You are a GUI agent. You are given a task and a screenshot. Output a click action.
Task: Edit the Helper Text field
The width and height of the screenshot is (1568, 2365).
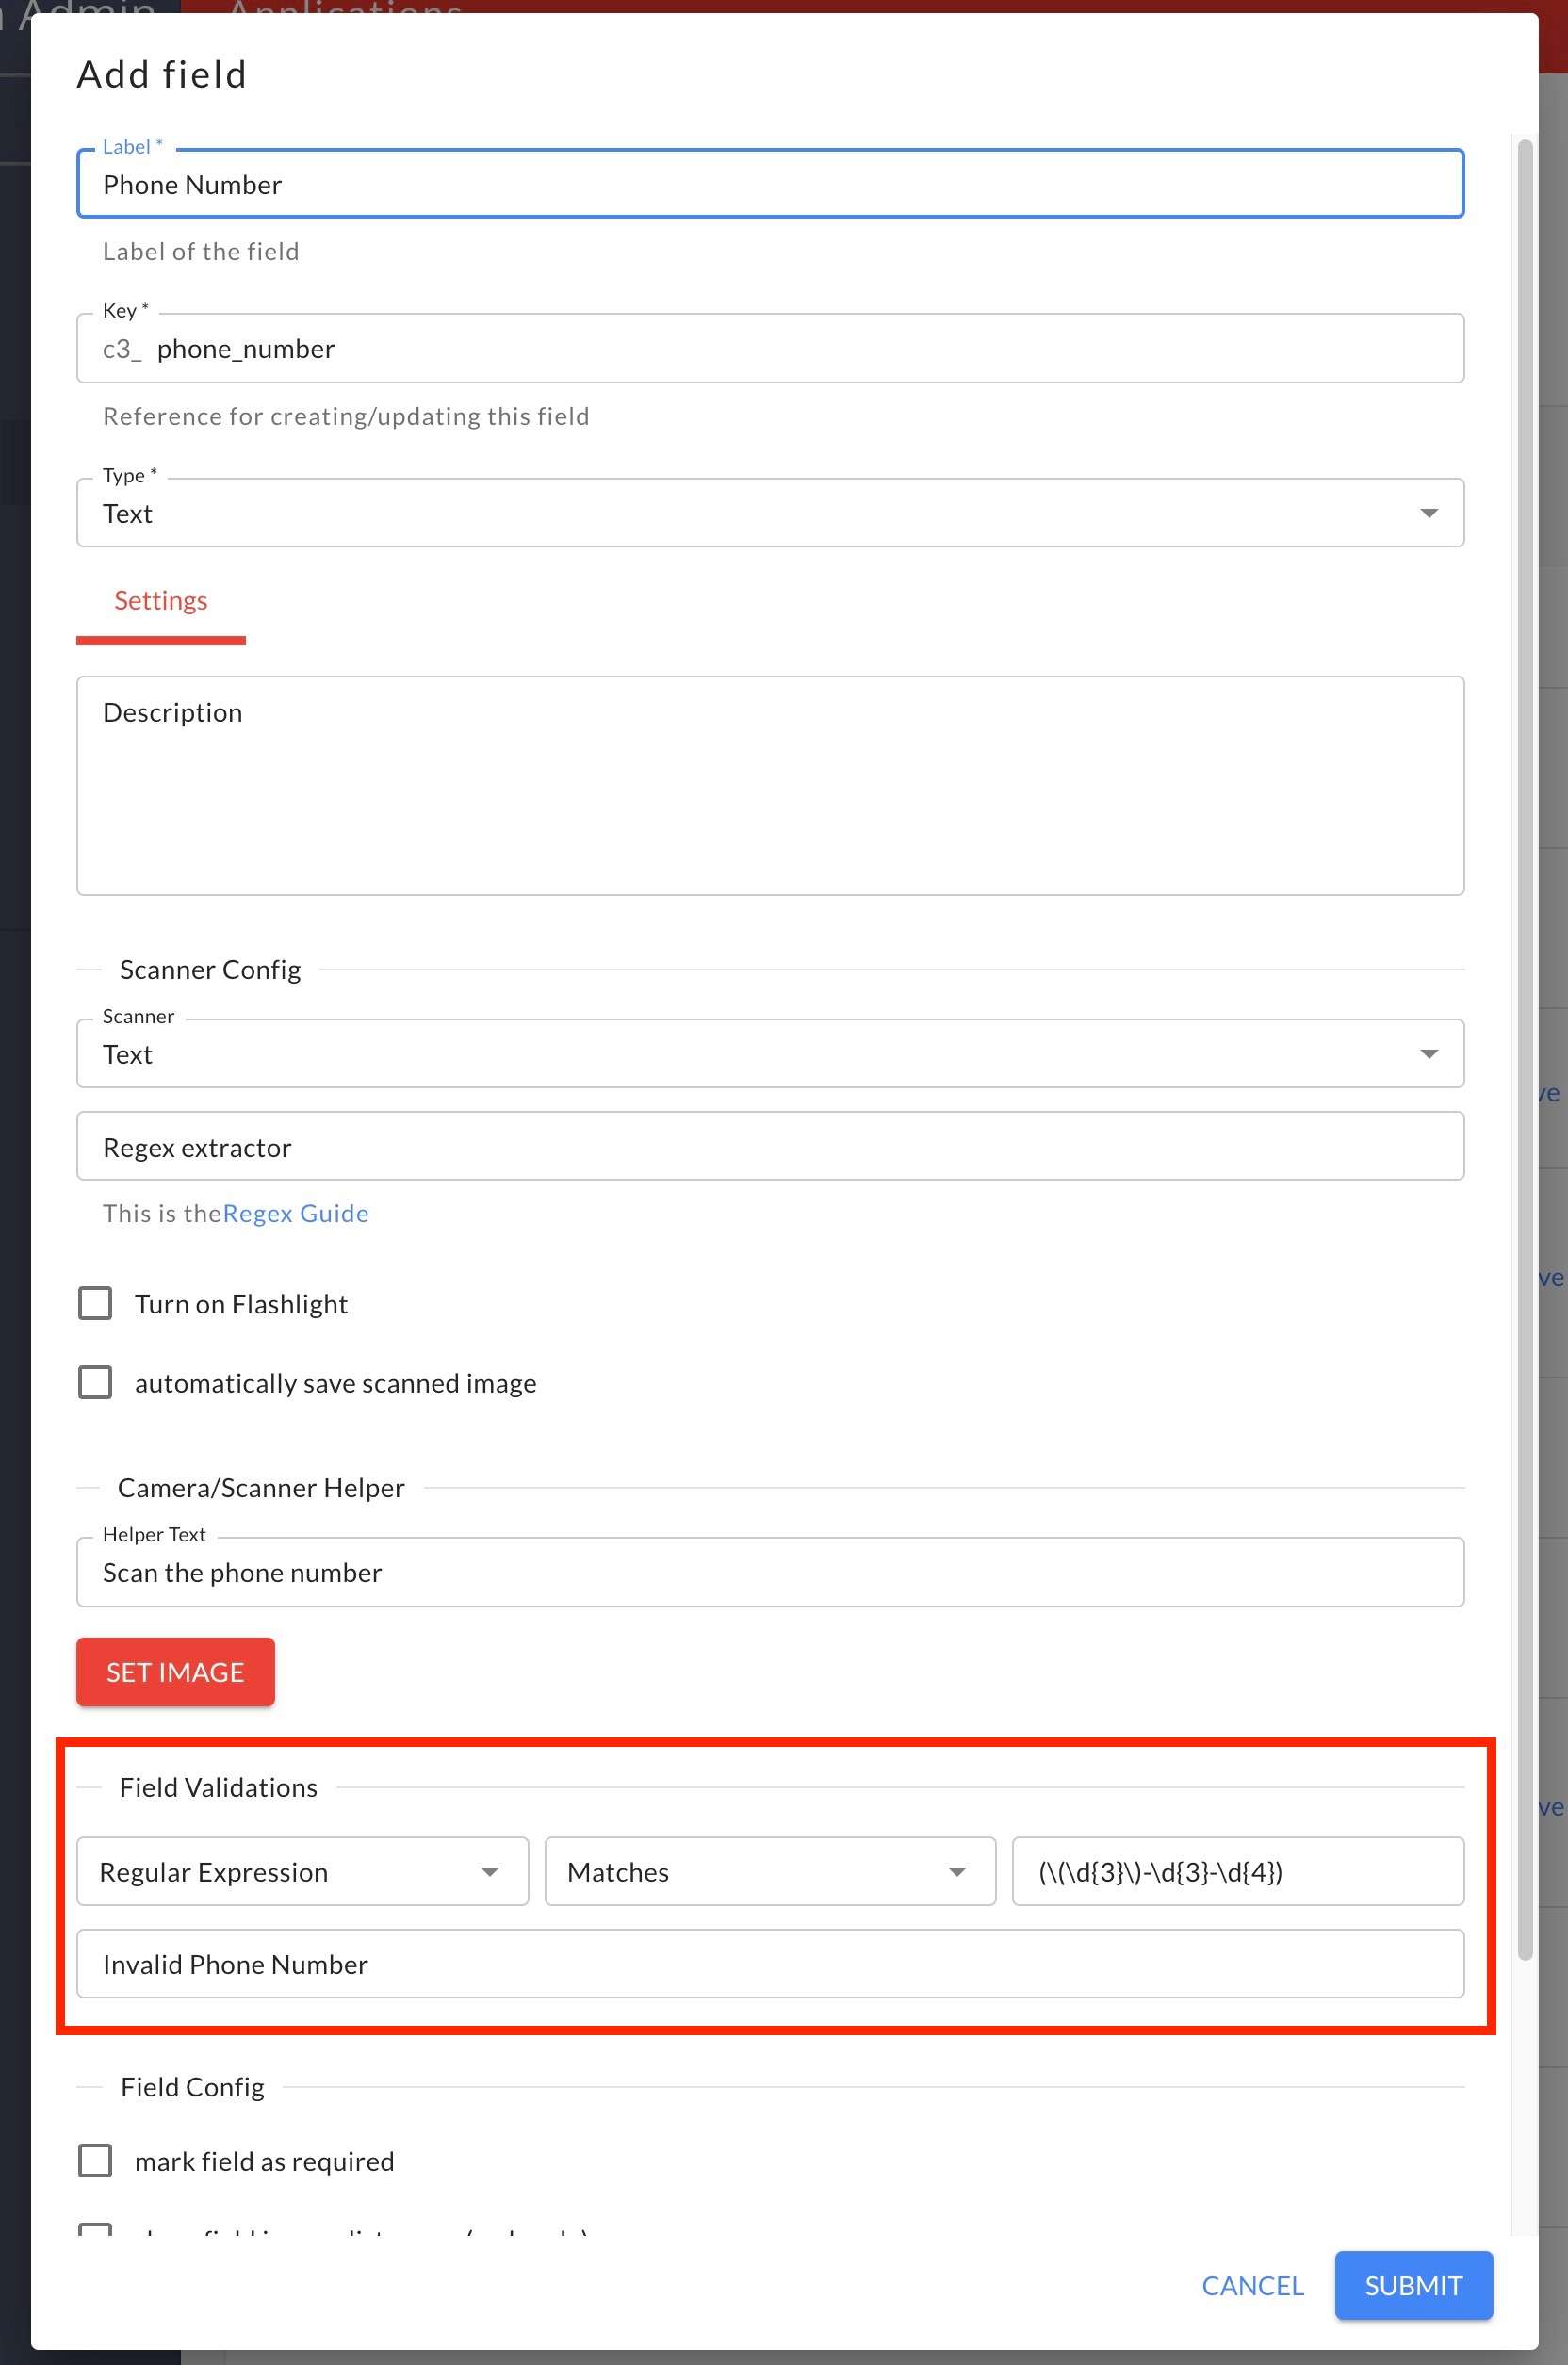(770, 1572)
